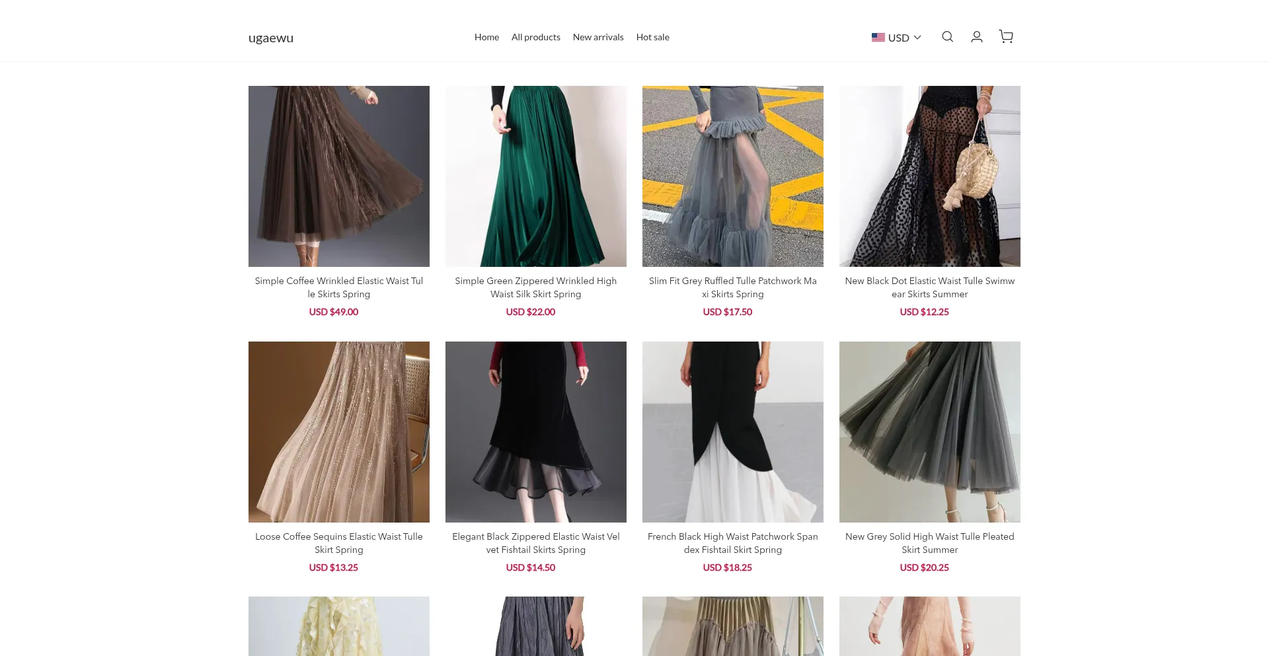The width and height of the screenshot is (1269, 656).
Task: Click the yellow ruffled skirt image
Action: pos(339,626)
